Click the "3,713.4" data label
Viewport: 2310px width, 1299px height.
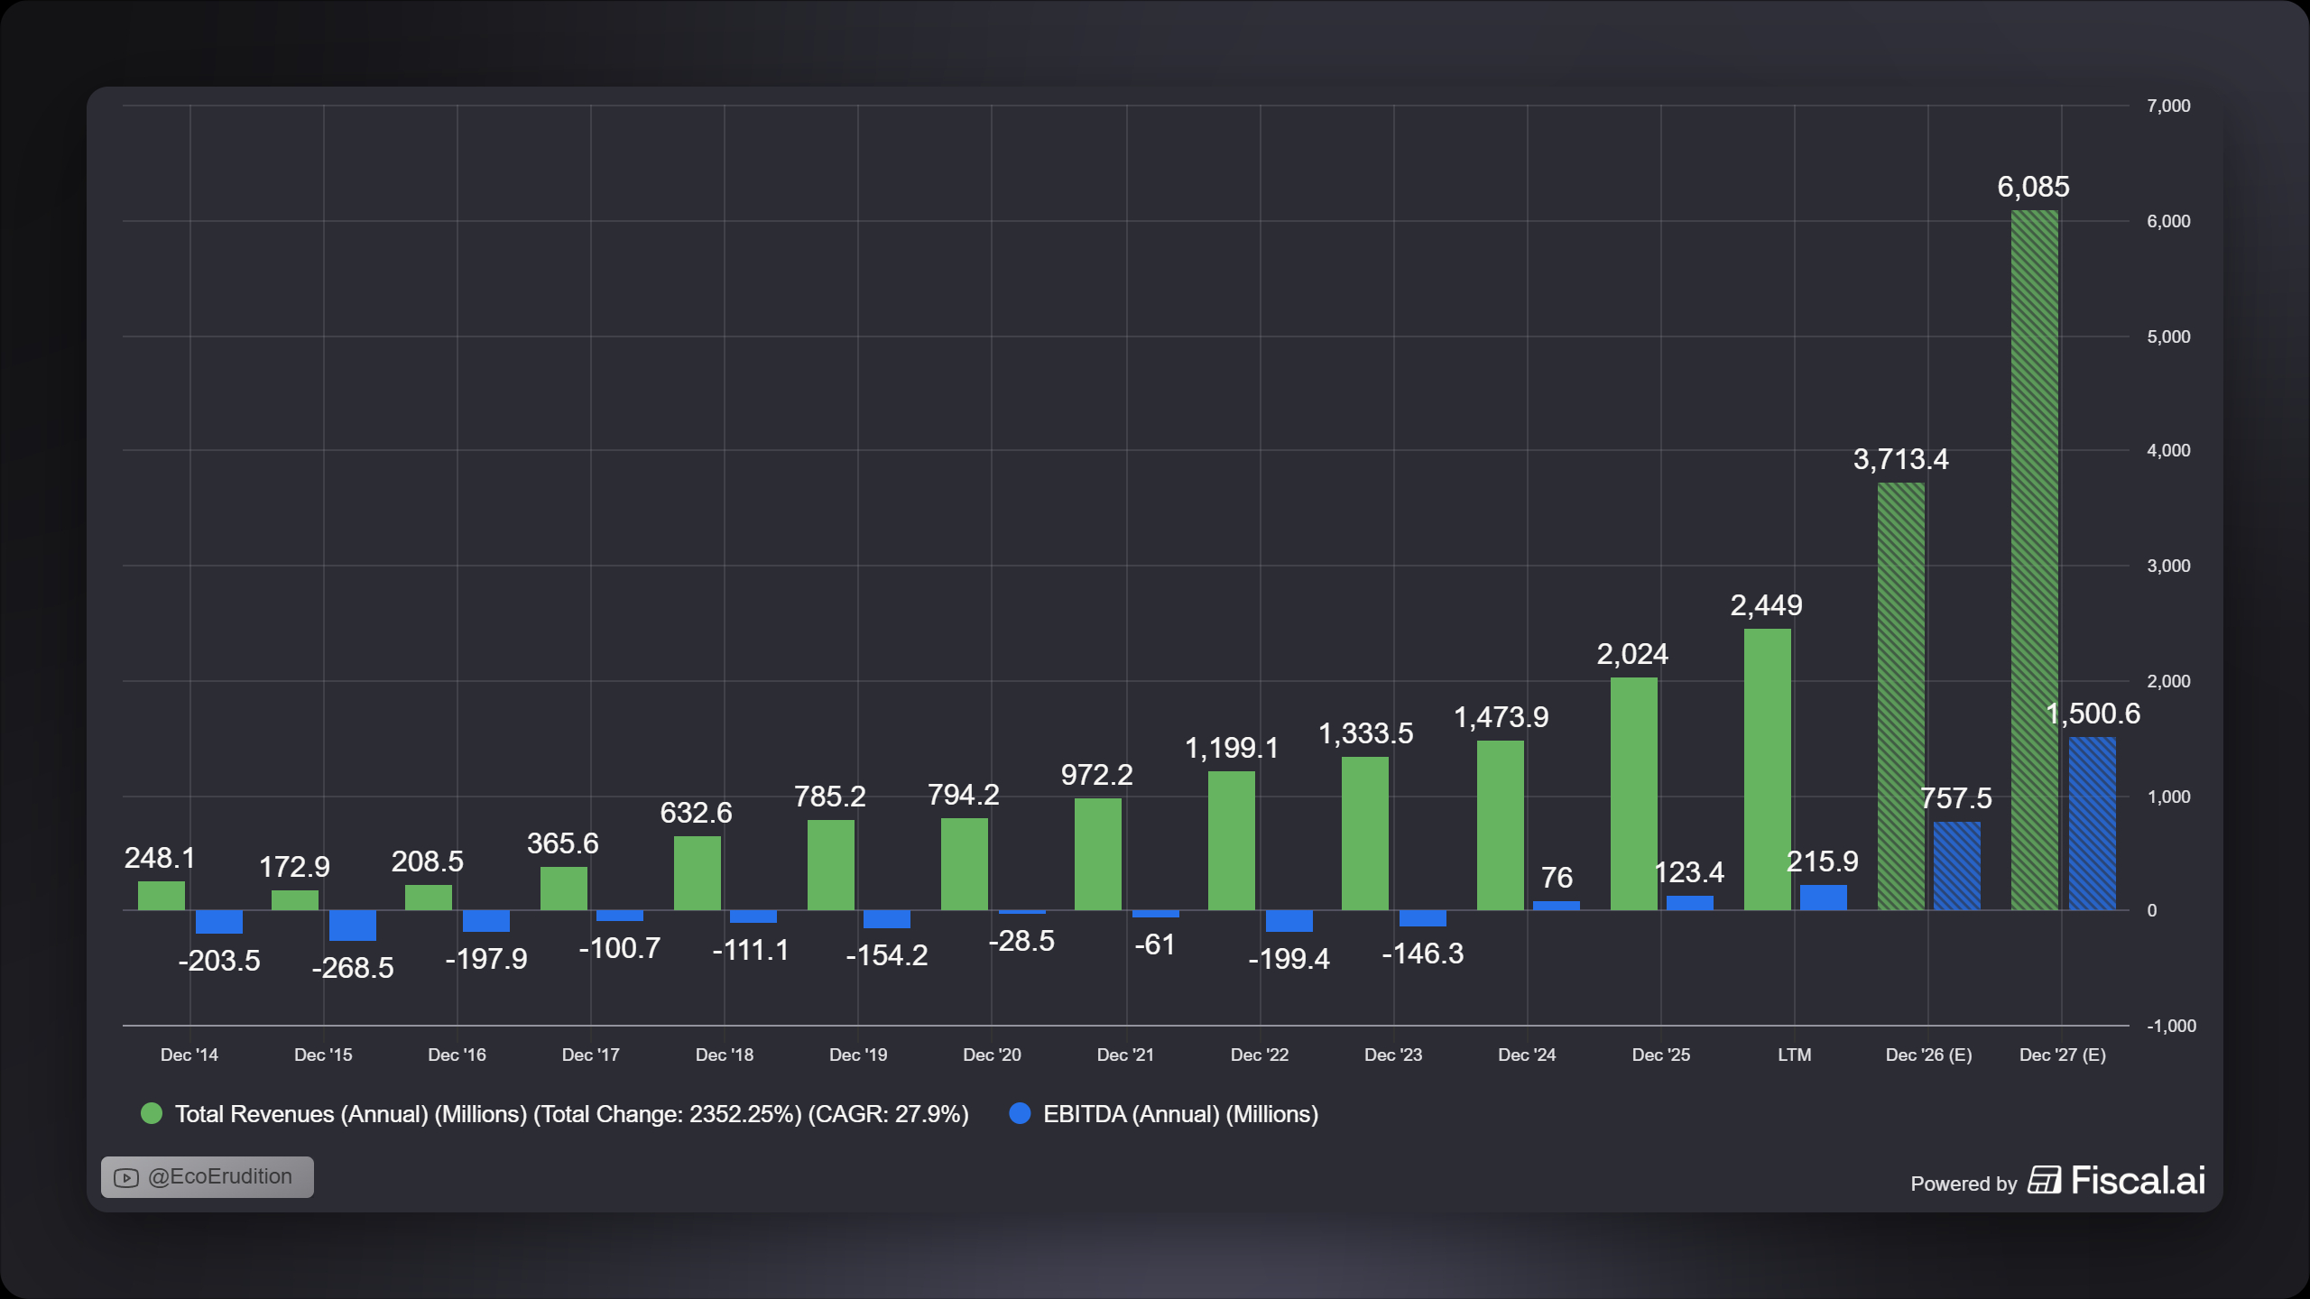pyautogui.click(x=1901, y=459)
